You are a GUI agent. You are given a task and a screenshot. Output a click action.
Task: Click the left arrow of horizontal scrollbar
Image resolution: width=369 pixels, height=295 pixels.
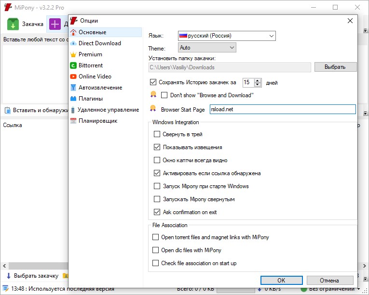[x=4, y=266]
